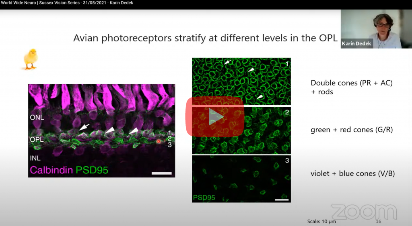Click the "green + red cones (G/R)" text
The image size is (412, 226).
[x=352, y=130]
